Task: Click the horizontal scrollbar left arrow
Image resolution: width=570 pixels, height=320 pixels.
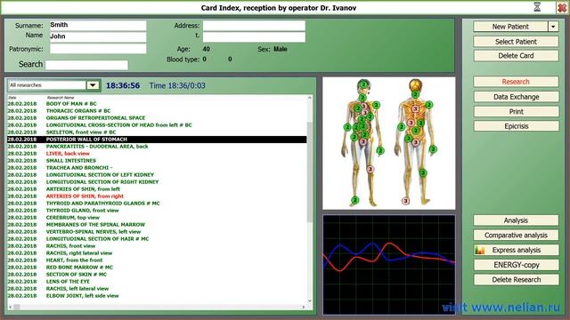Action: tap(10, 307)
